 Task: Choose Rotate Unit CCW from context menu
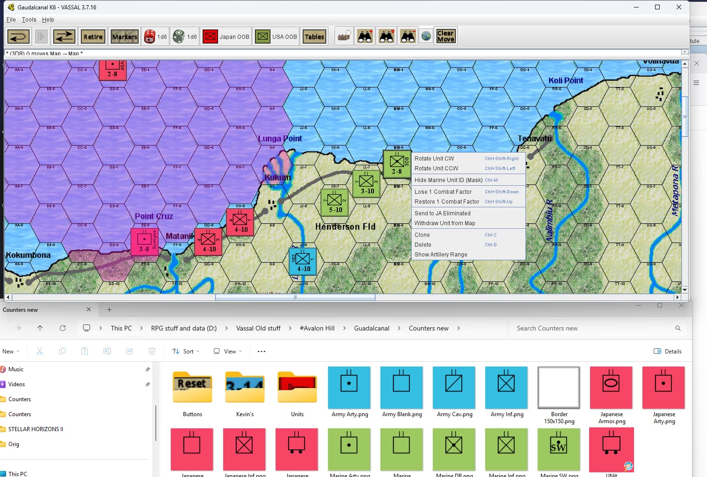coord(468,169)
